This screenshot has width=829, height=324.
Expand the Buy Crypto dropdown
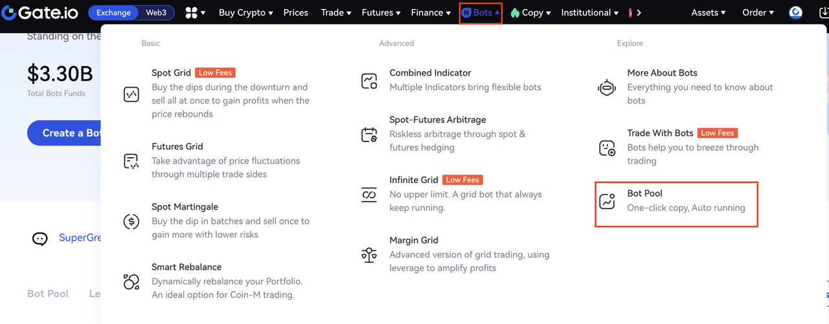[245, 12]
